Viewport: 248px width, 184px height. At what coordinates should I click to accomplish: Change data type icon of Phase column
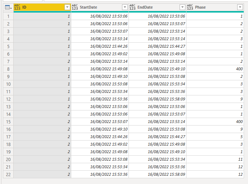[190, 7]
